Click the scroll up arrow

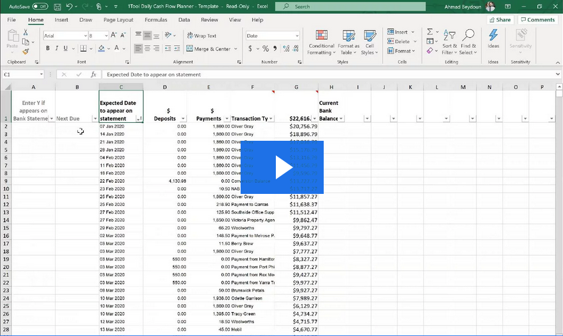(x=559, y=87)
